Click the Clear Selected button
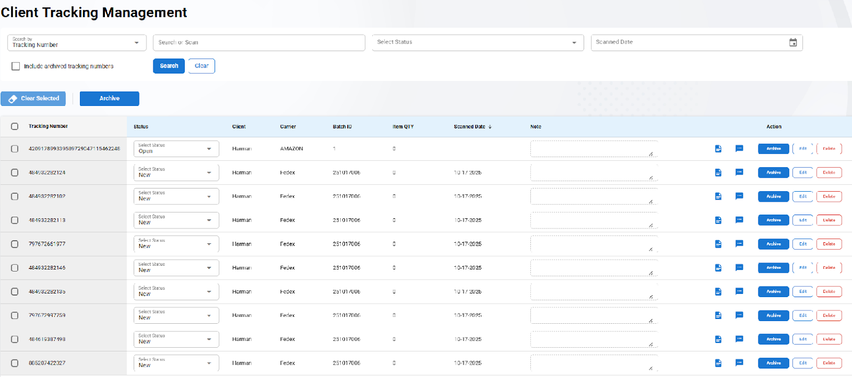The image size is (852, 377). pyautogui.click(x=34, y=99)
